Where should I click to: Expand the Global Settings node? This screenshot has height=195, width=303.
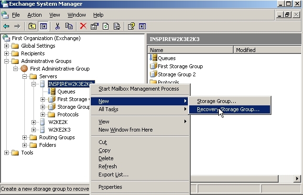[6, 46]
